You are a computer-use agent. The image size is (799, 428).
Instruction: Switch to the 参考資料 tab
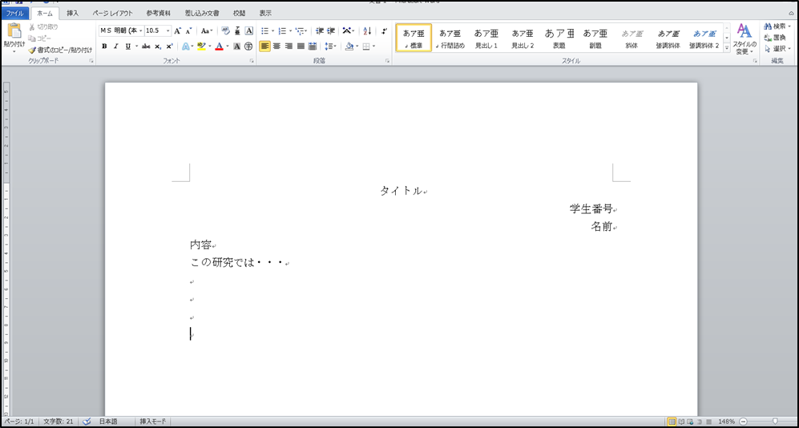pyautogui.click(x=159, y=14)
